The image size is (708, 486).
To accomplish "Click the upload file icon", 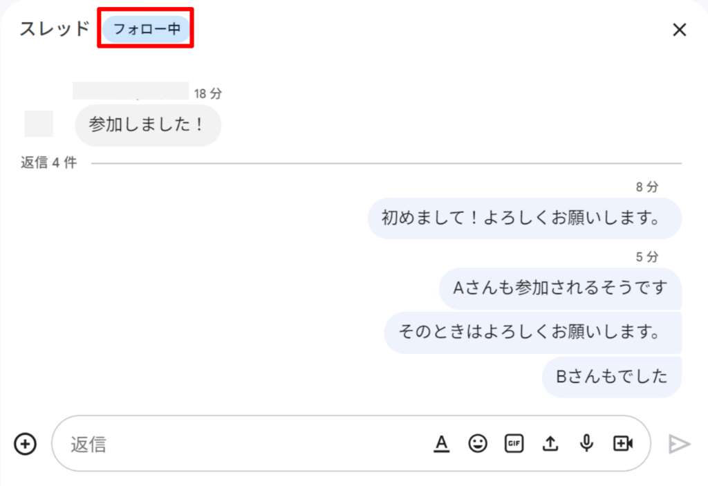I will pos(550,443).
